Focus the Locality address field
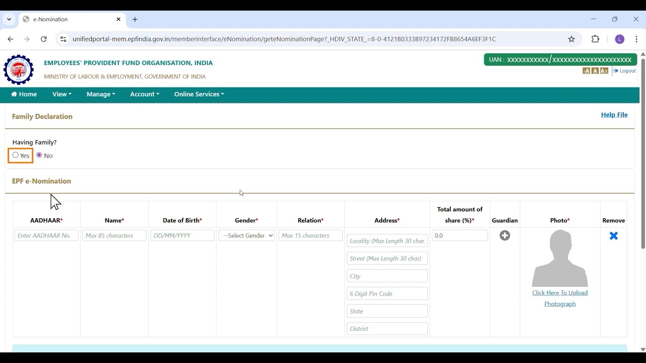 coord(387,241)
